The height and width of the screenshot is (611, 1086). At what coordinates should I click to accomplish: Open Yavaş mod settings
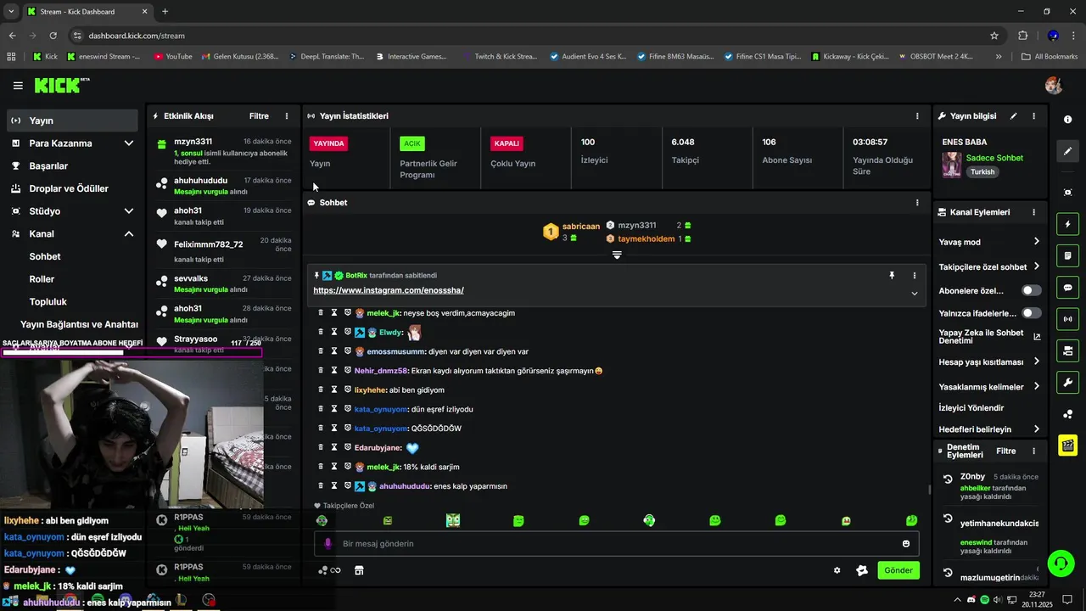(x=989, y=242)
